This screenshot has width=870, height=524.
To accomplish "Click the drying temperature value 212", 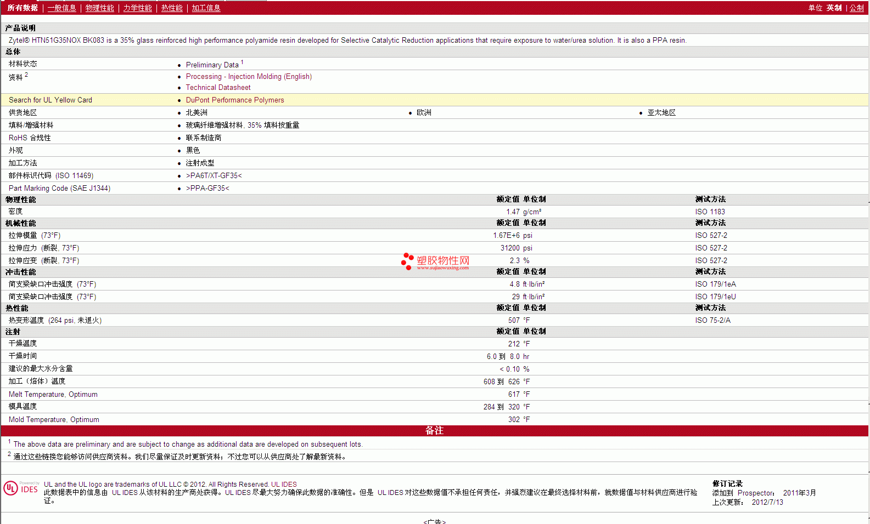I will point(514,344).
